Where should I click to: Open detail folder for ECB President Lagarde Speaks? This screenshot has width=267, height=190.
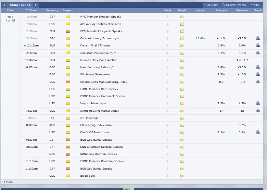182,31
